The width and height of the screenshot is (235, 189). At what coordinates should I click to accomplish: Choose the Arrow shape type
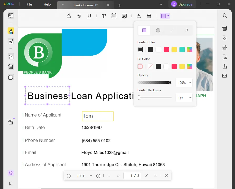click(x=186, y=30)
